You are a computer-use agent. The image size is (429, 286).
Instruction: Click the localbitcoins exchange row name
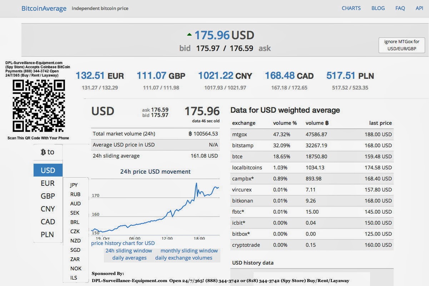point(247,168)
